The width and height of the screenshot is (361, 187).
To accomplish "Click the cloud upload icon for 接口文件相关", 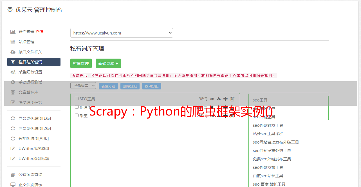I will click(13, 52).
